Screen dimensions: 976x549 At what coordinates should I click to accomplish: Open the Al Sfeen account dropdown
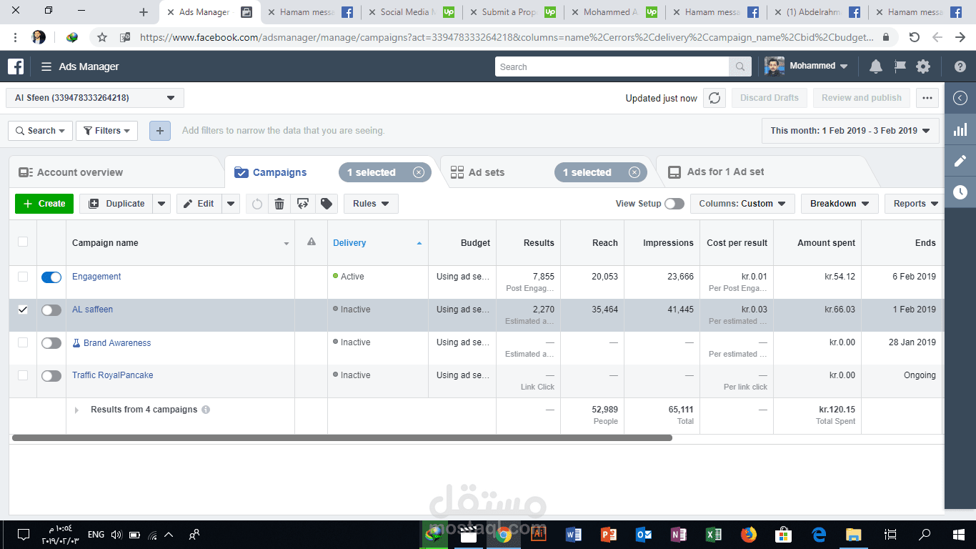coord(95,98)
